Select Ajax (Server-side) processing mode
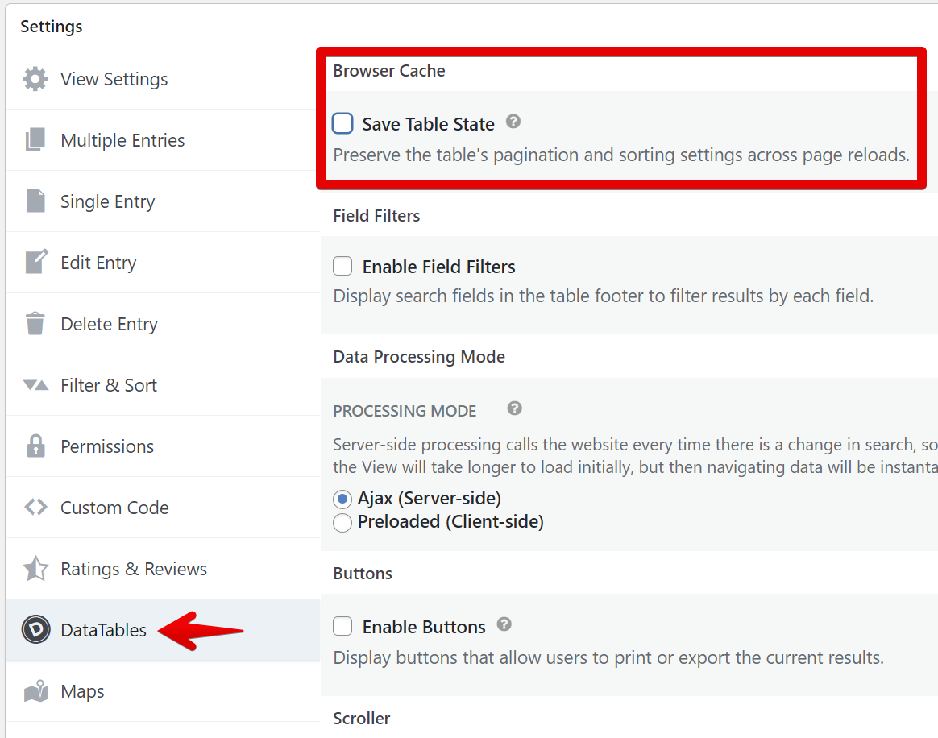Screen dimensions: 938x738 [x=342, y=499]
